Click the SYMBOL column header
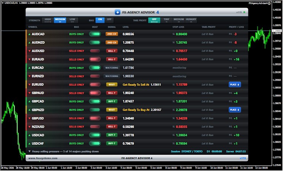Image resolution: width=283 pixels, height=171 pixels. tap(33, 27)
